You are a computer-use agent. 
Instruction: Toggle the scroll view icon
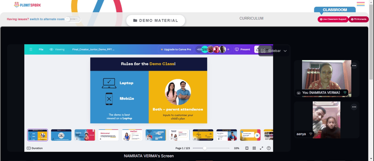[x=247, y=148]
